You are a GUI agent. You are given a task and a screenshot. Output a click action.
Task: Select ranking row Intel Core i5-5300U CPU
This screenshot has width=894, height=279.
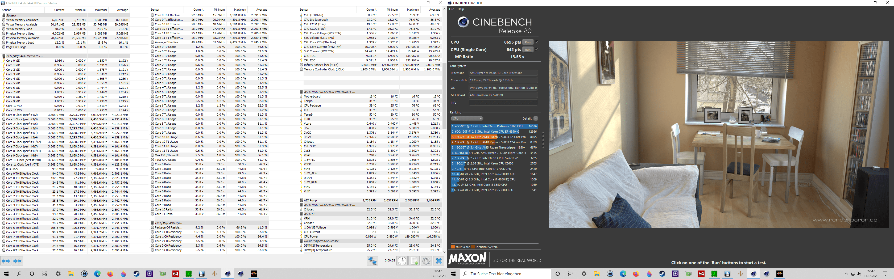494,190
